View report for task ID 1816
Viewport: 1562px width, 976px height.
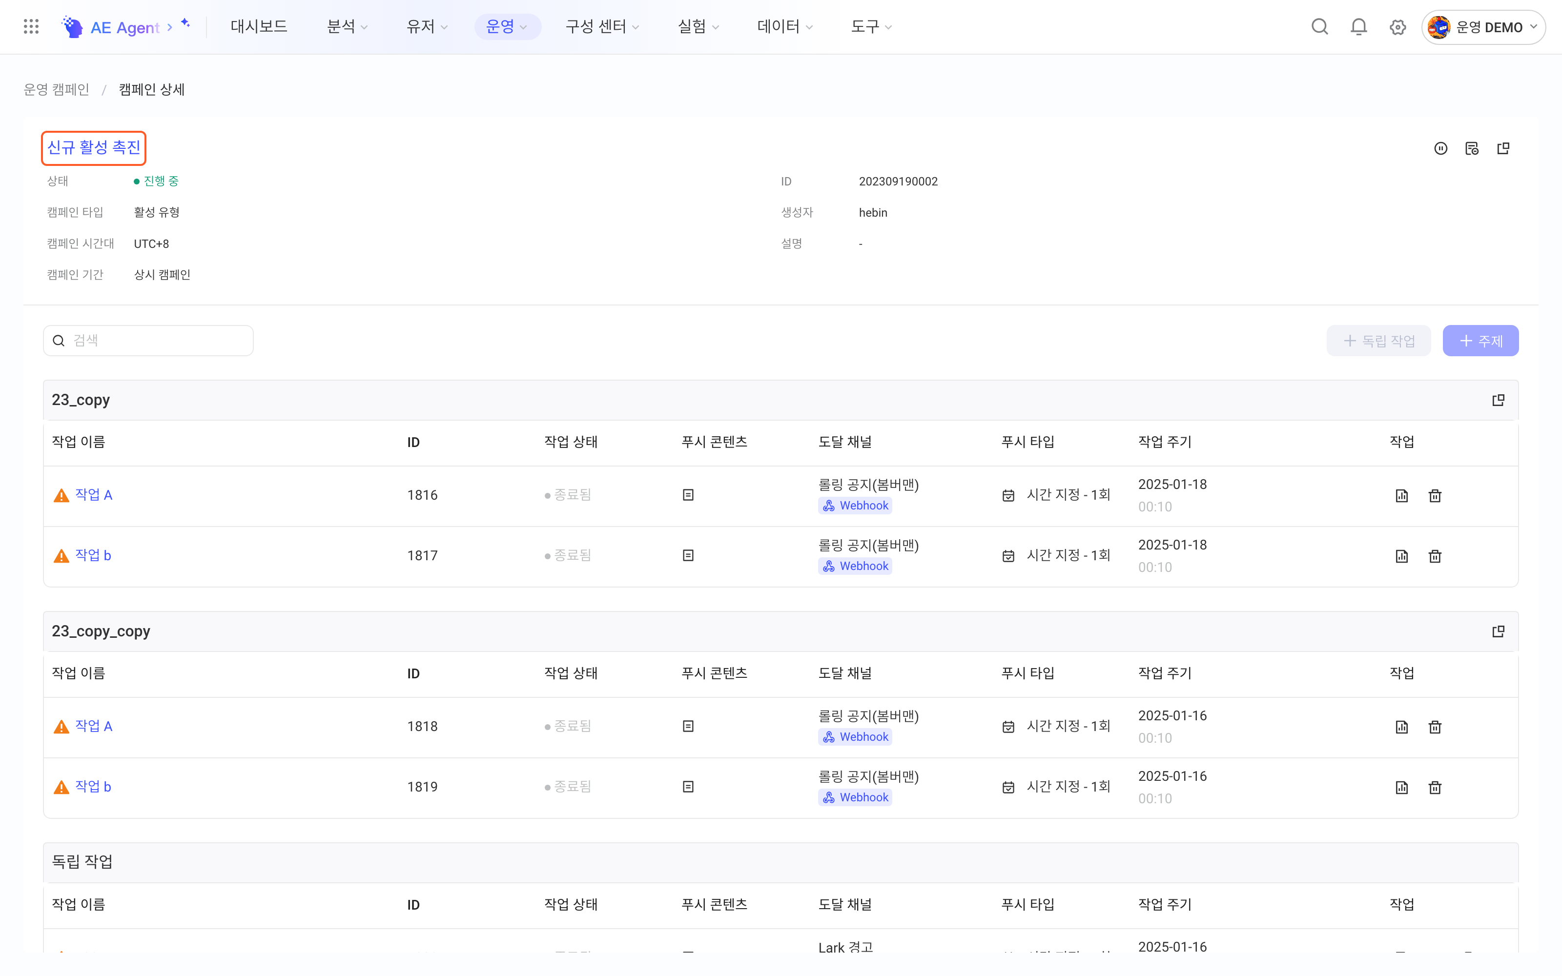pos(1401,496)
